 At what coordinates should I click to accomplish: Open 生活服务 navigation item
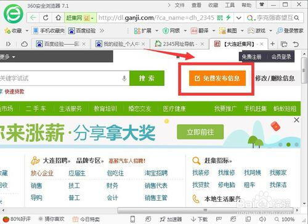(70, 109)
